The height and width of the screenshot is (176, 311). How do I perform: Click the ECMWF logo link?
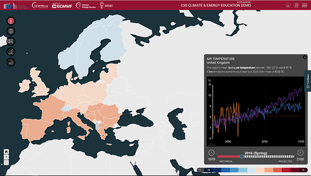click(x=62, y=6)
